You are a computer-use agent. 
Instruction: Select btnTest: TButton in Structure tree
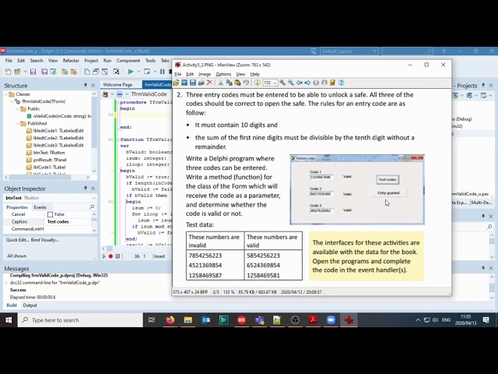(x=45, y=153)
